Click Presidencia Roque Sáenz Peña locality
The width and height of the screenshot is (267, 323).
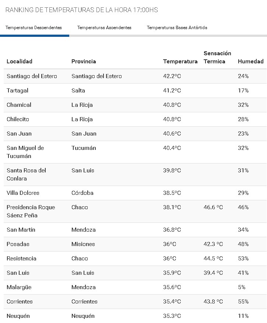[x=31, y=211]
